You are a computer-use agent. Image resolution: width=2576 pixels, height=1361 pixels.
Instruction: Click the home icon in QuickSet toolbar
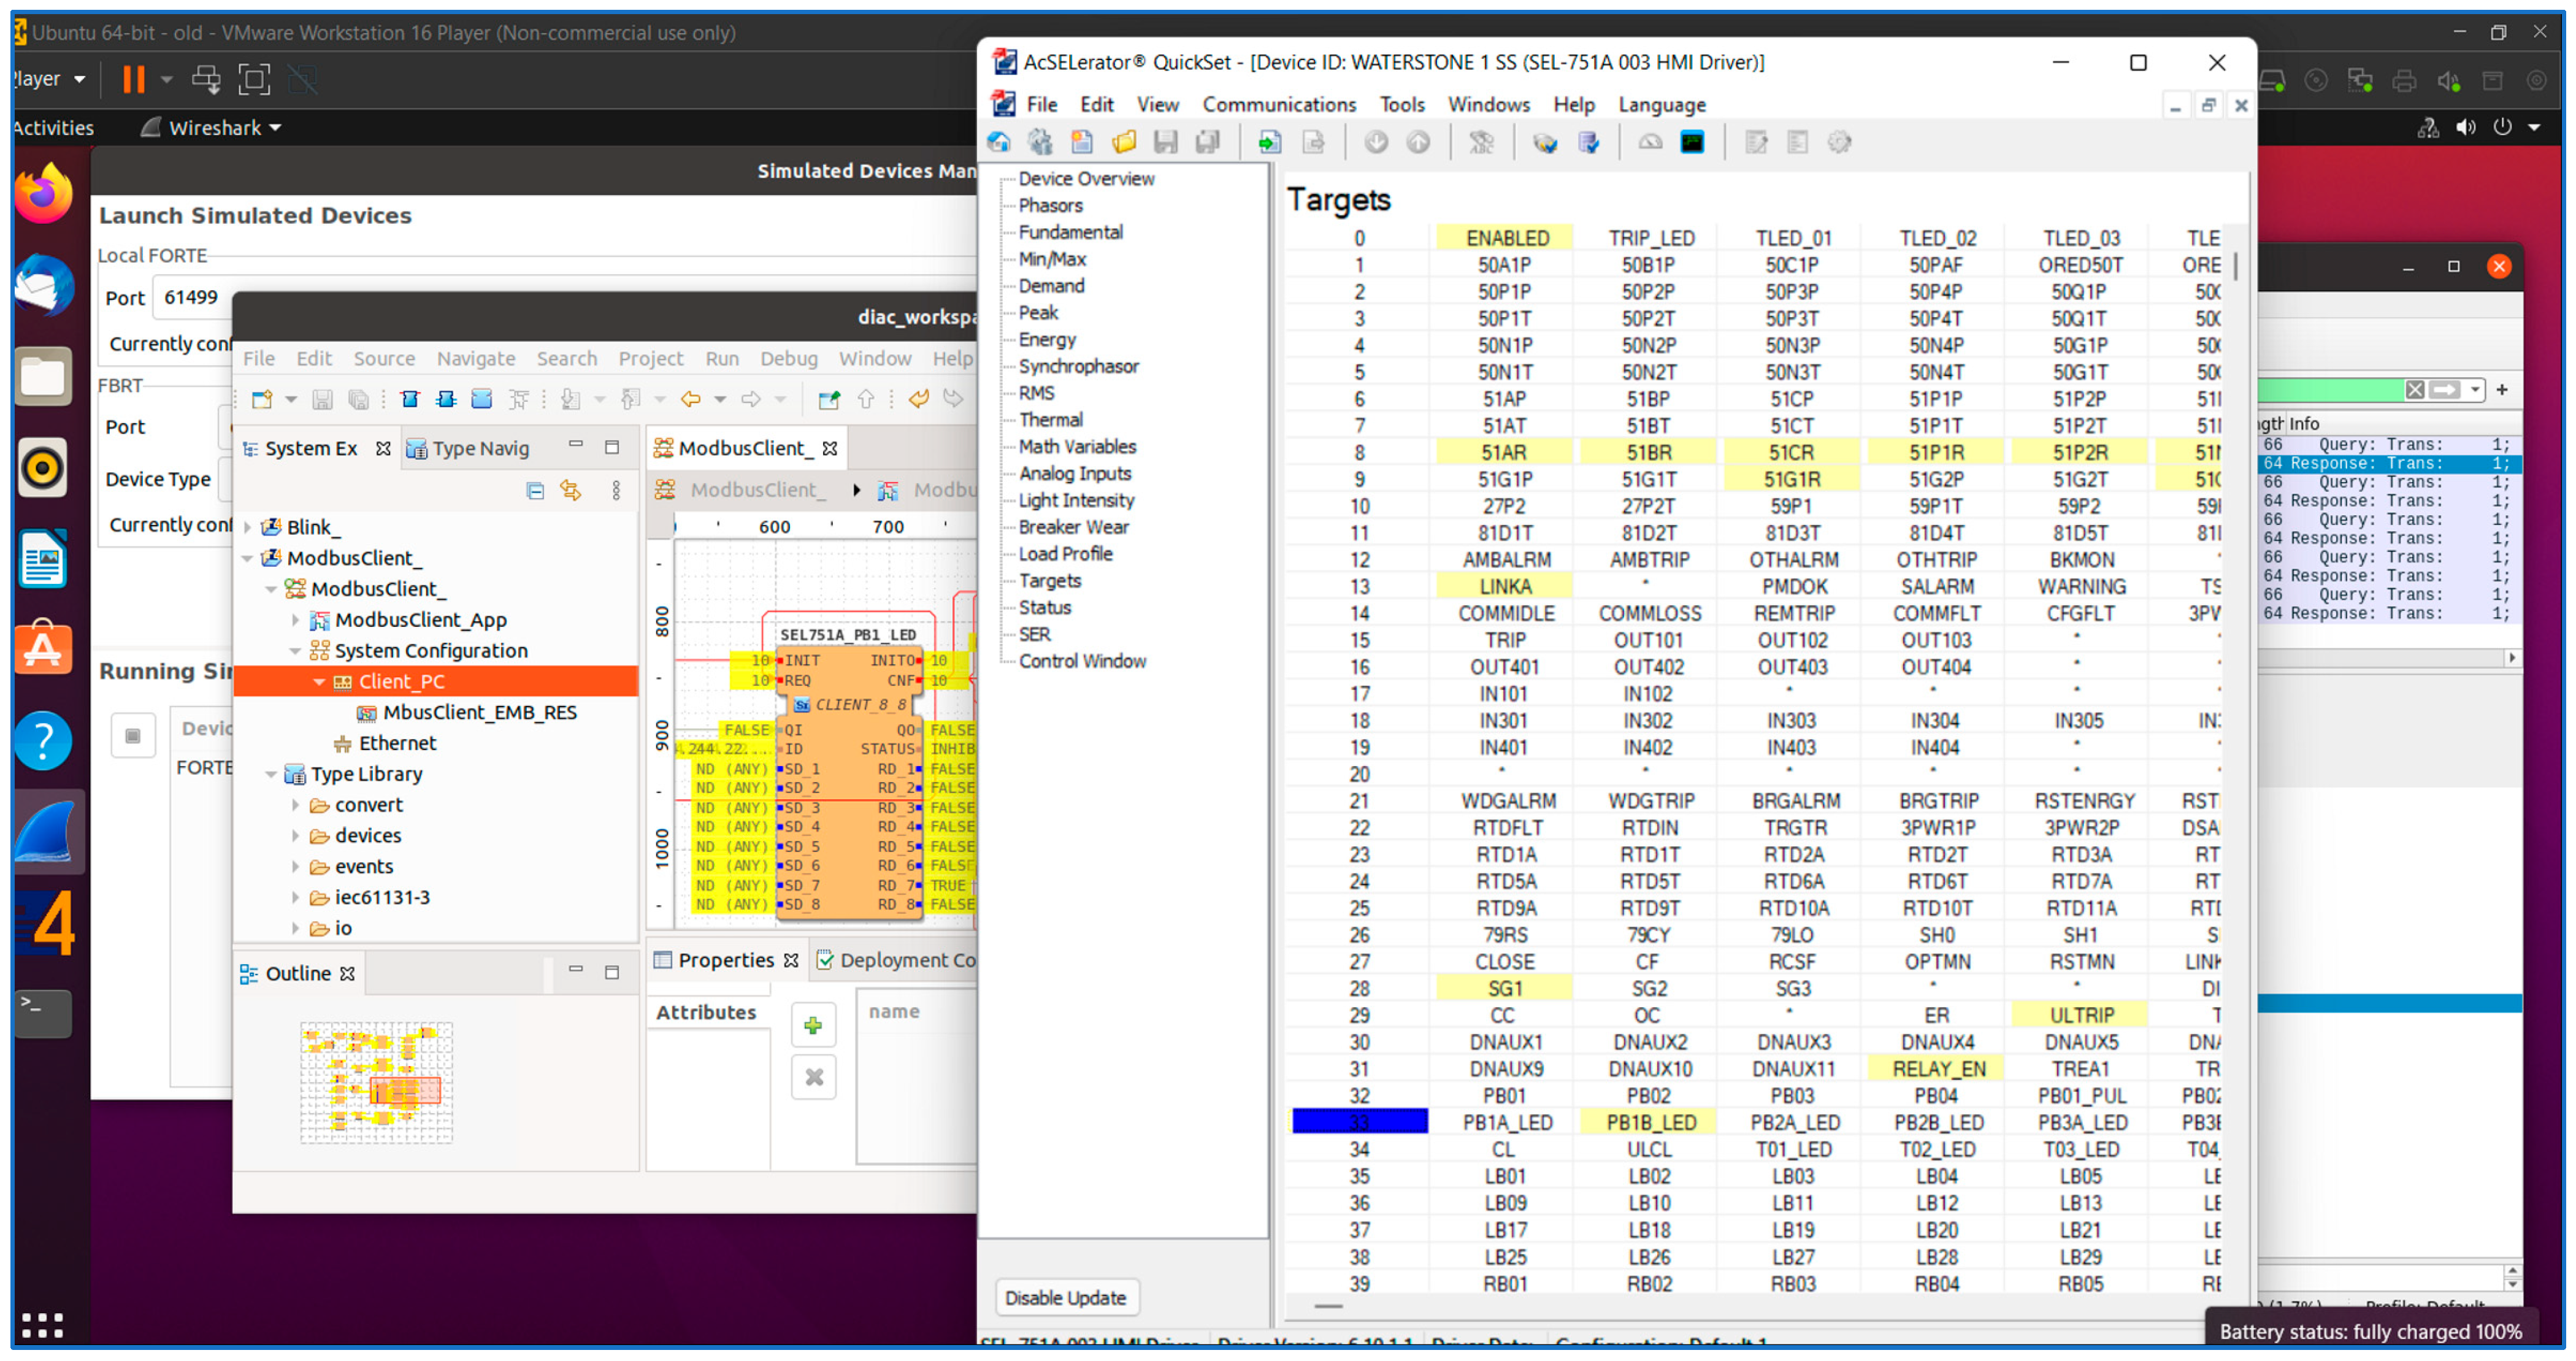[x=998, y=143]
